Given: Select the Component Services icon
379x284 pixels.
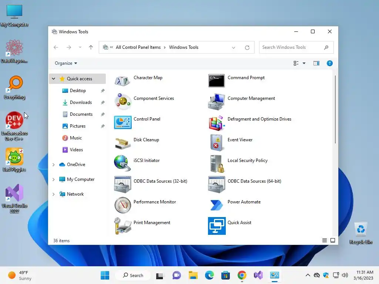Looking at the screenshot, I should point(123,101).
